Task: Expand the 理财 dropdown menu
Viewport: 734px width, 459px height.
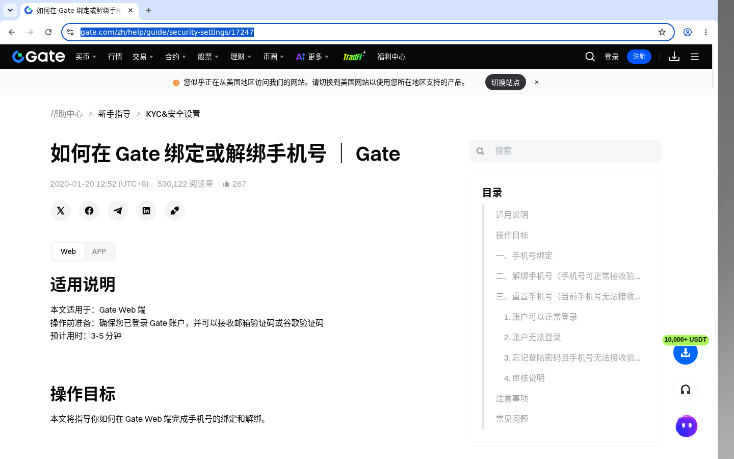Action: pos(241,57)
